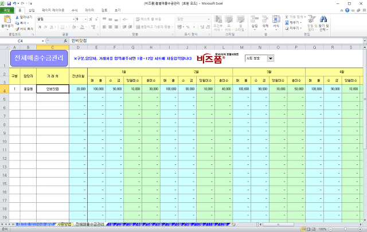Toggle bold (가) formatting
This screenshot has width=367, height=232.
click(x=40, y=27)
